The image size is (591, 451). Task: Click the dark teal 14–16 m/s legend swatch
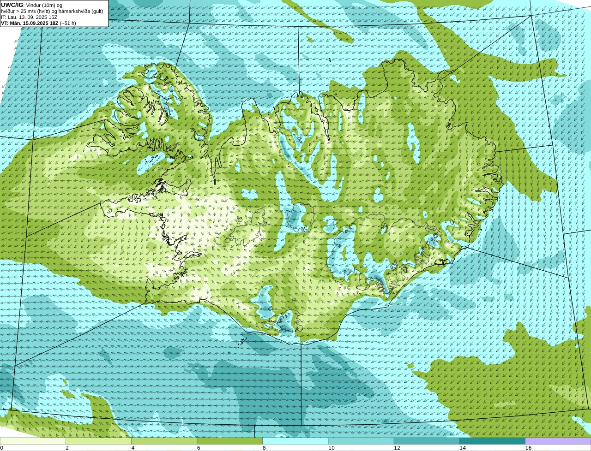tap(493, 441)
